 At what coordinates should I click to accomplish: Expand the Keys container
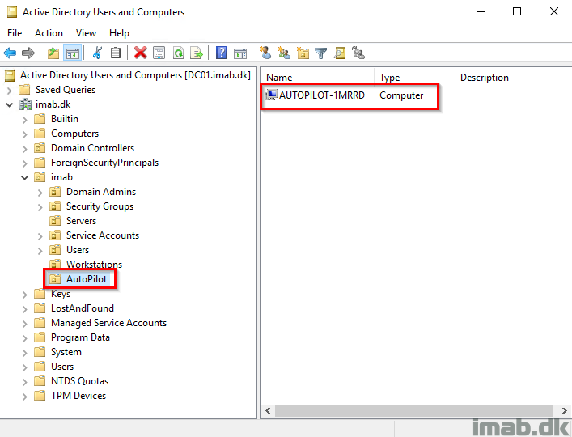[x=25, y=295]
